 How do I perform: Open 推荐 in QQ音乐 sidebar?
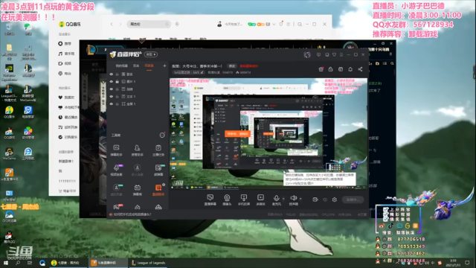click(65, 44)
